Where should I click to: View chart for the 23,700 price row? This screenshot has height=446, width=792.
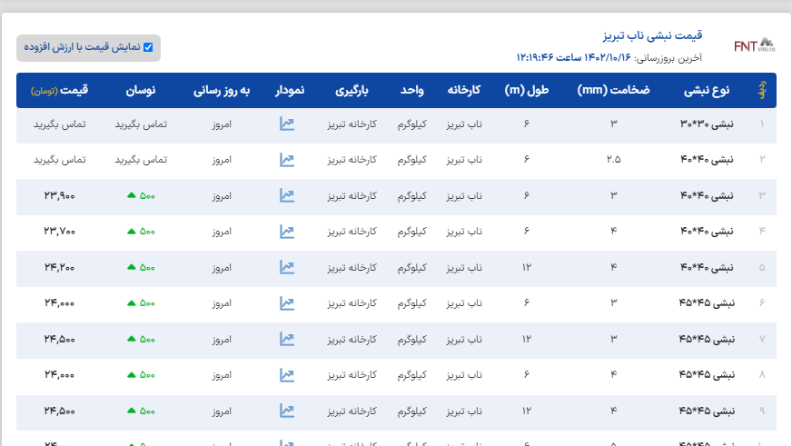click(x=287, y=231)
